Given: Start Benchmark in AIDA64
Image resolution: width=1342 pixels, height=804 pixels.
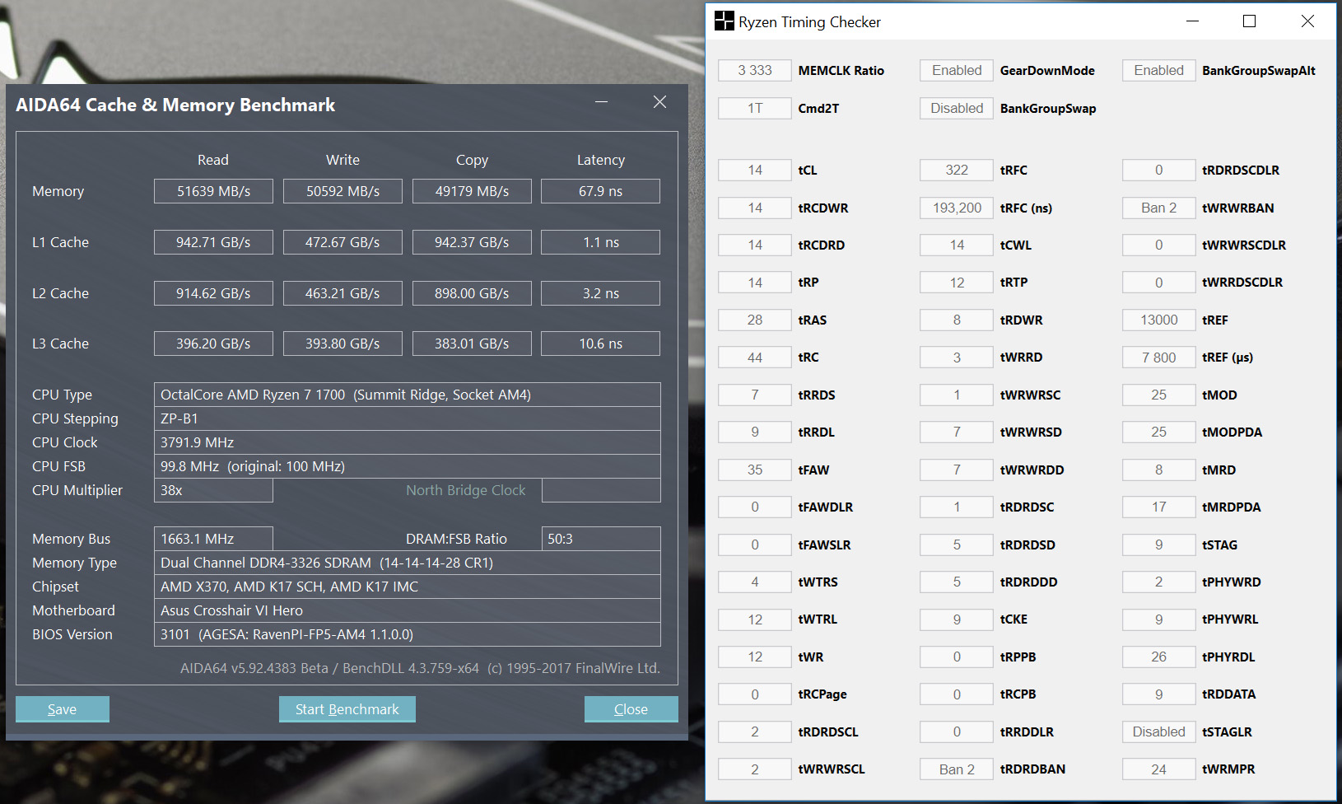Looking at the screenshot, I should coord(347,709).
